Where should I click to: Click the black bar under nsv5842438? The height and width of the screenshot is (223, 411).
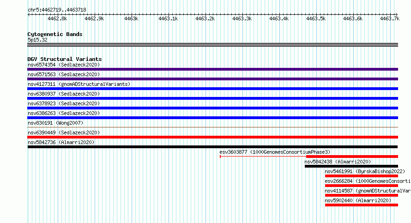351,166
